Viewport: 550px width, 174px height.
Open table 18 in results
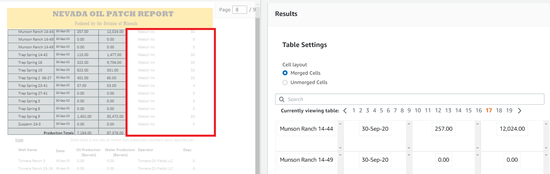pyautogui.click(x=499, y=111)
